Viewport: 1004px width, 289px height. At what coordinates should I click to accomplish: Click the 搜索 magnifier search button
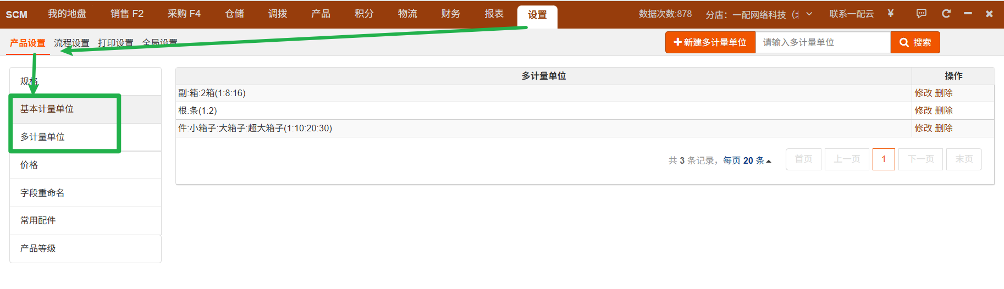(915, 42)
